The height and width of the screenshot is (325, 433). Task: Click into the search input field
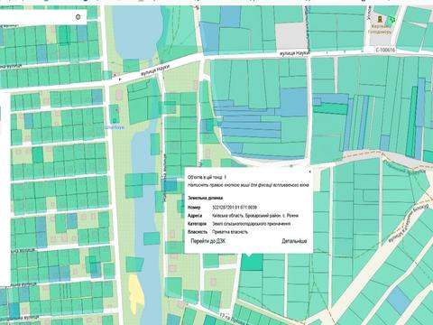36,17
